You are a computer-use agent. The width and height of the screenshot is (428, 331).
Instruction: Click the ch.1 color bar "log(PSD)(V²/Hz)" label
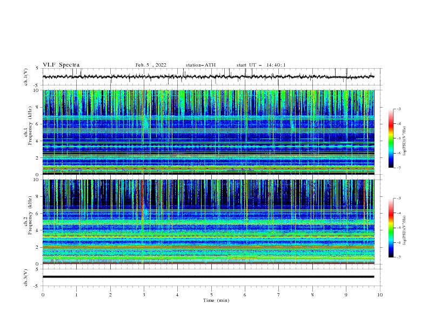(405, 141)
